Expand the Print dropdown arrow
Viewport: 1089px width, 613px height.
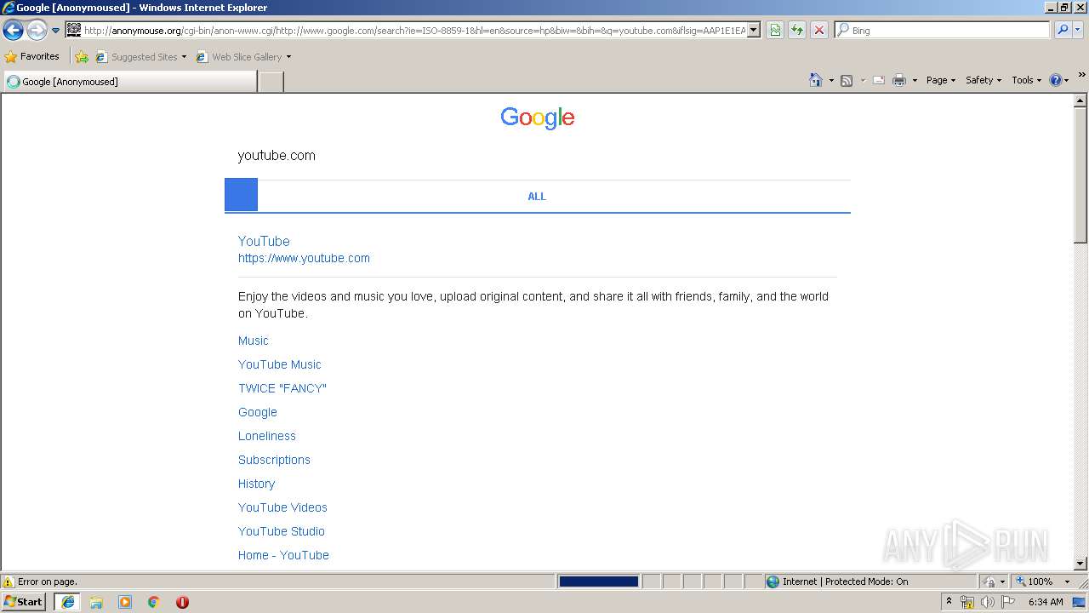point(915,80)
